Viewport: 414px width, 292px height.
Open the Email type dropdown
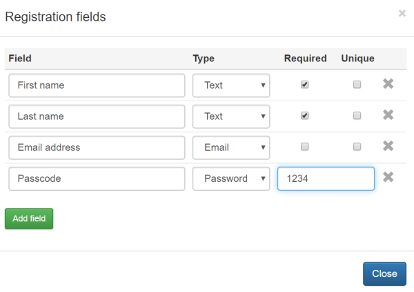coord(231,147)
